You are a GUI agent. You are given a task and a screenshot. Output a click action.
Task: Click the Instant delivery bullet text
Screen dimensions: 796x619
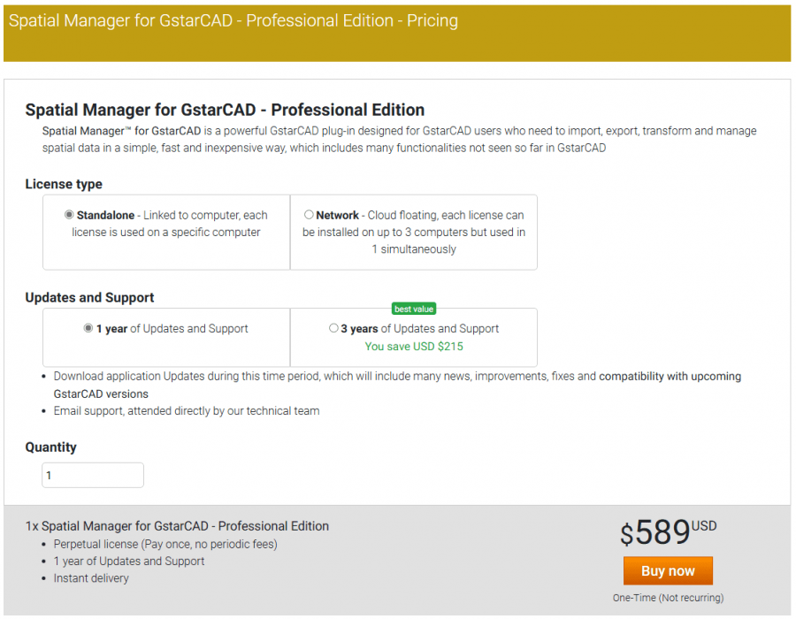tap(92, 578)
